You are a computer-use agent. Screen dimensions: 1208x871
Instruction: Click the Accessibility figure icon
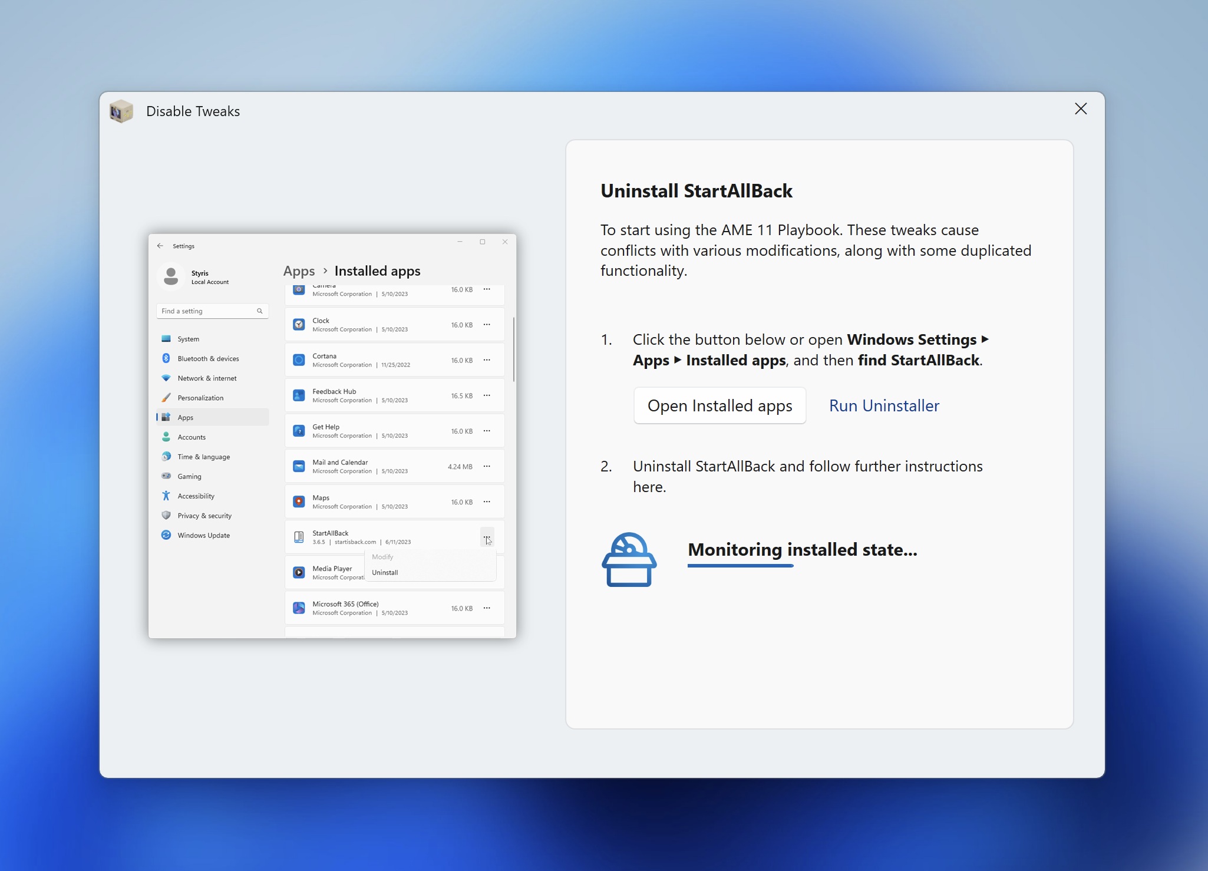point(166,496)
